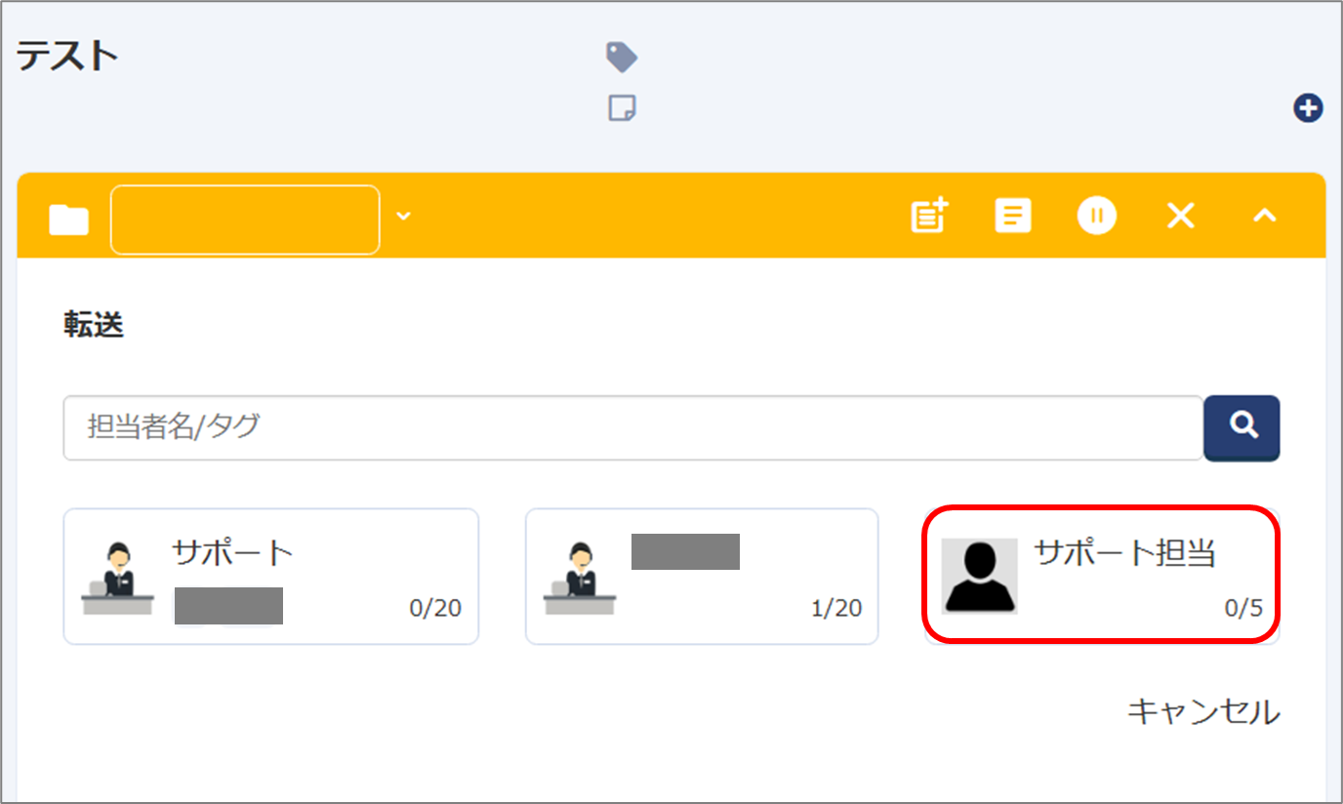The height and width of the screenshot is (804, 1343).
Task: Click the 0/20 count text
Action: click(435, 608)
